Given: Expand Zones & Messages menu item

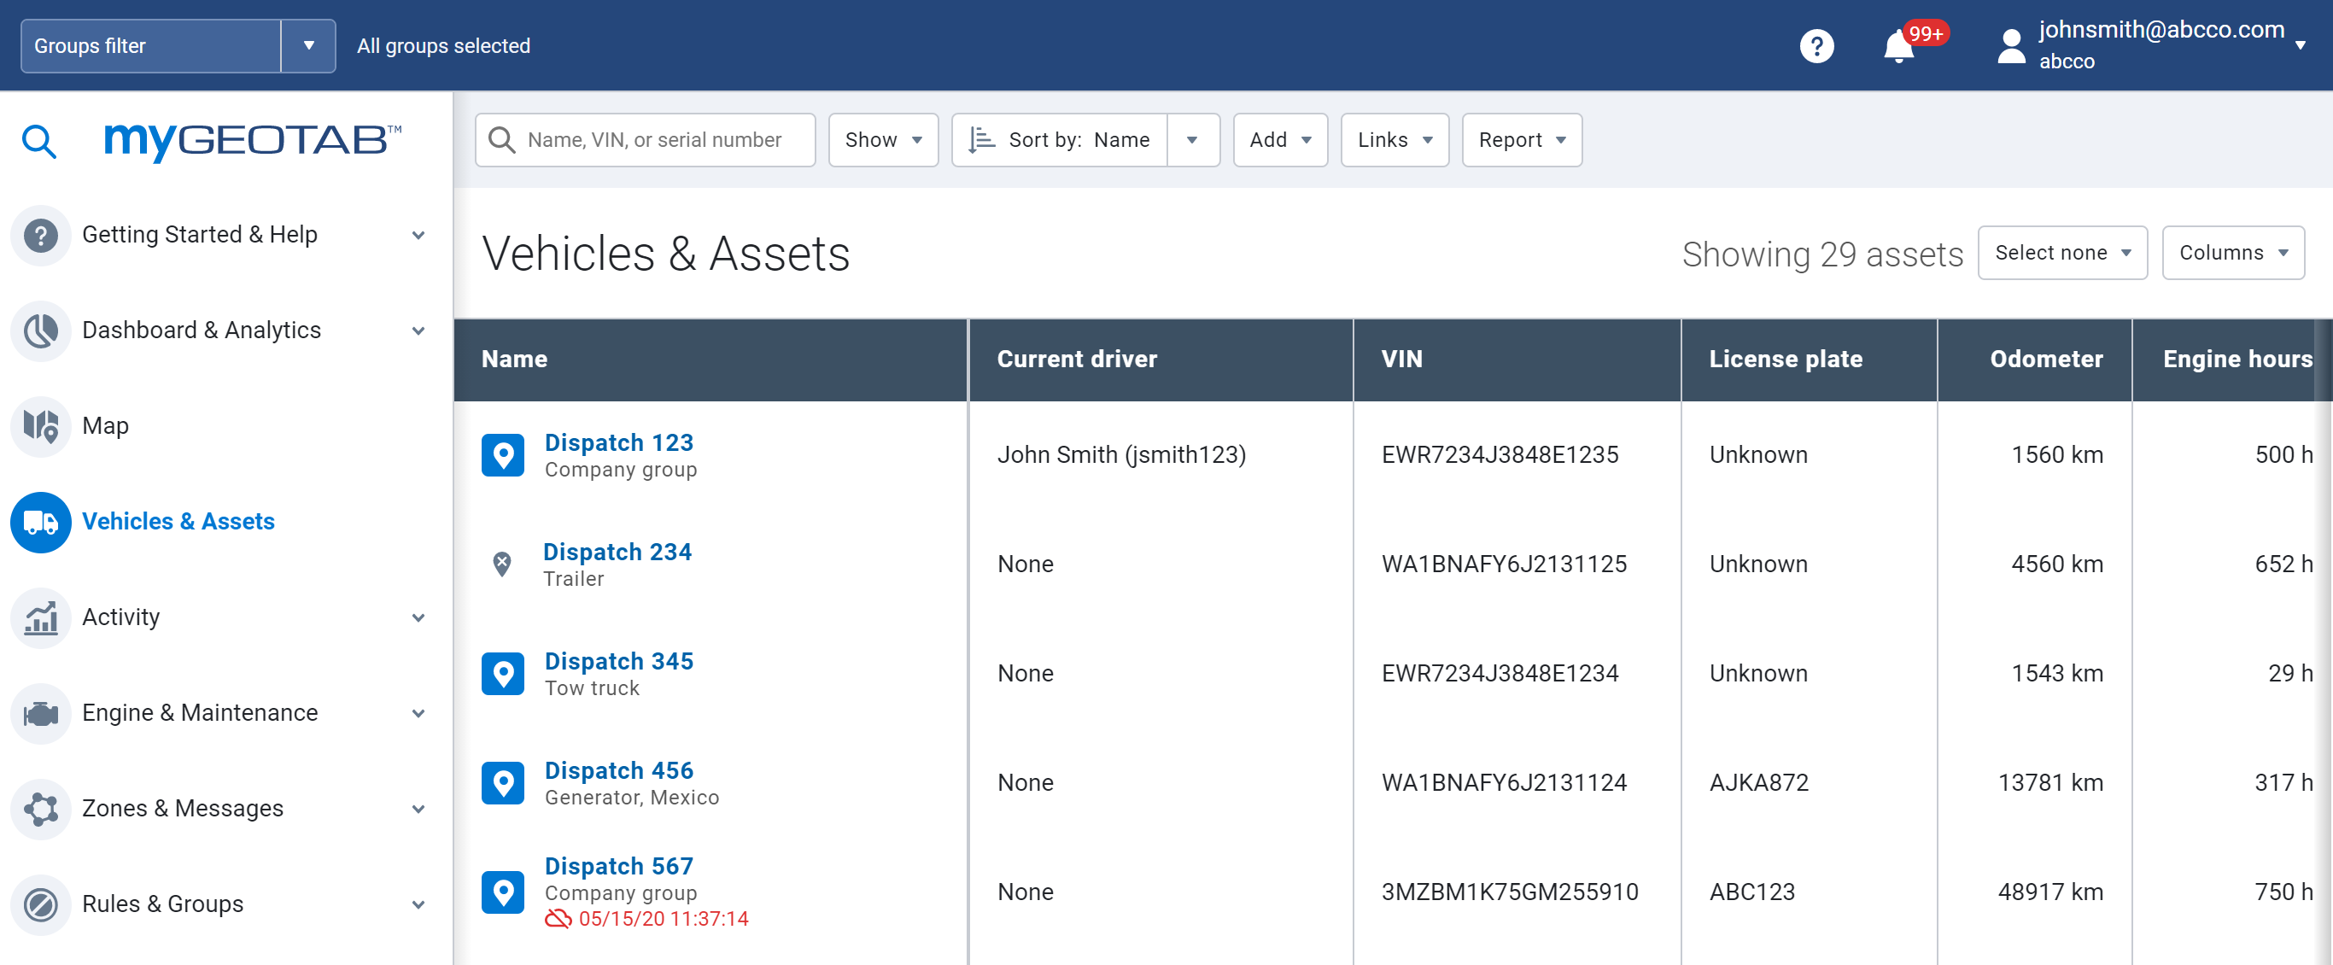Looking at the screenshot, I should [182, 808].
